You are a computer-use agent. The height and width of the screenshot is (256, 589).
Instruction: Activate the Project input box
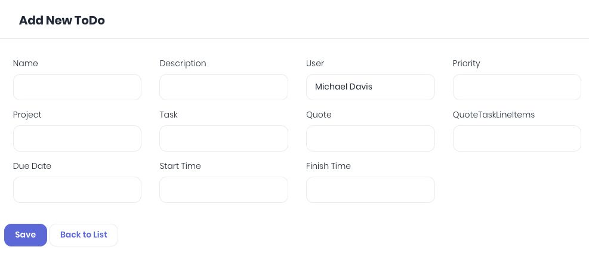[77, 138]
